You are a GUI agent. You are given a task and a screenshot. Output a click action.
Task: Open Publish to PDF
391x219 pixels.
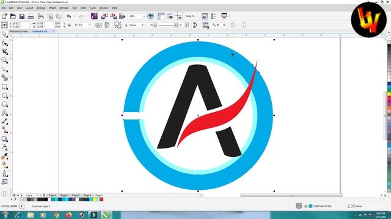[x=122, y=16]
